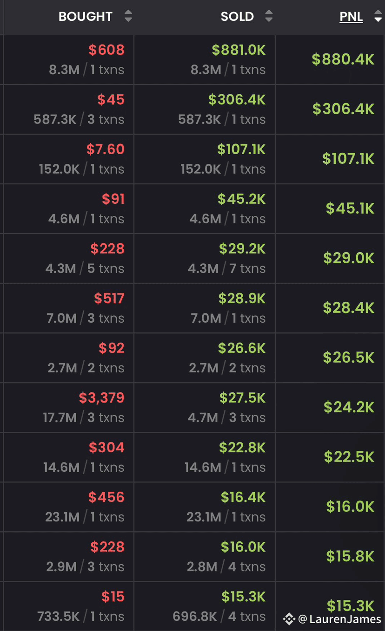Click the $881.0K sold value

point(239,50)
